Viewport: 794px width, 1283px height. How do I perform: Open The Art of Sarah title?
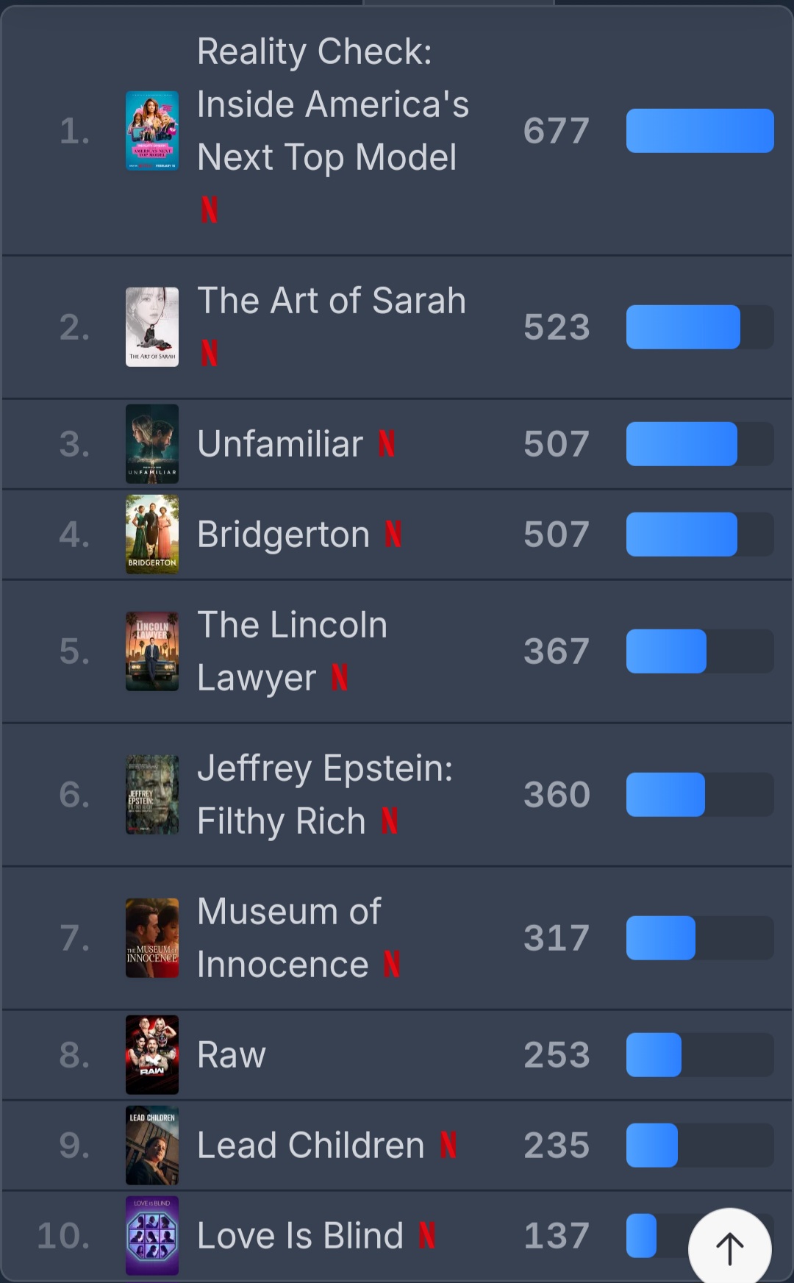coord(332,301)
